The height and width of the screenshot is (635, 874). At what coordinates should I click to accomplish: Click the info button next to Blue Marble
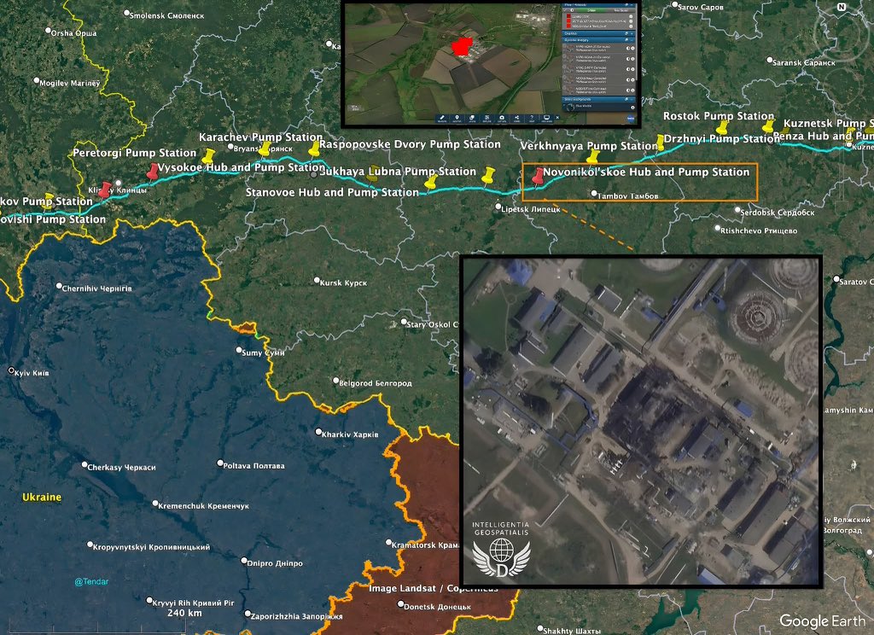click(632, 107)
